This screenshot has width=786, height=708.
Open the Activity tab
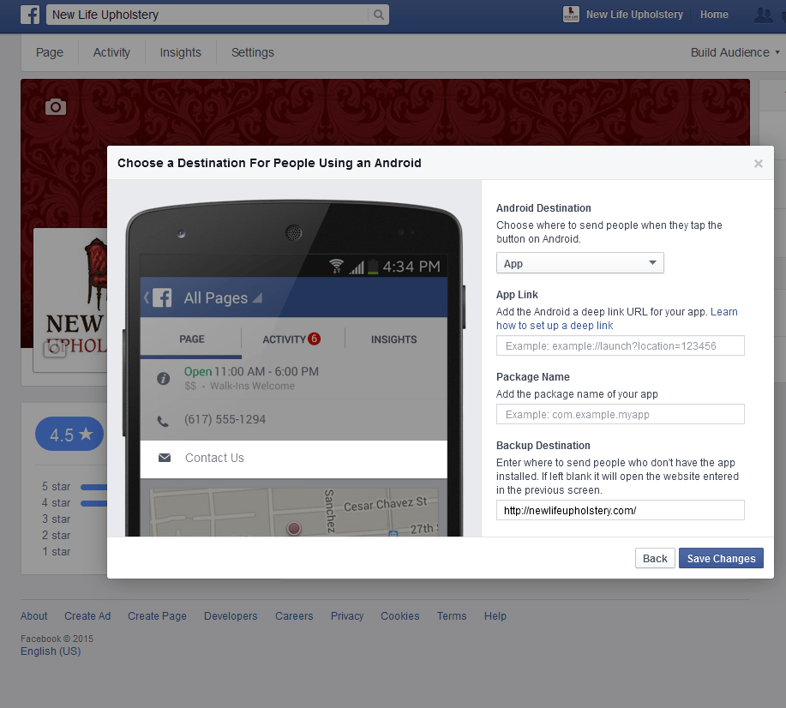click(111, 52)
